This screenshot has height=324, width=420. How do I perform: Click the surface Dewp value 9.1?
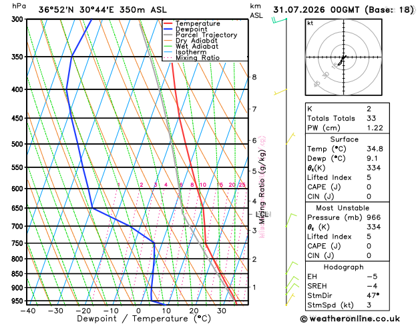point(372,159)
